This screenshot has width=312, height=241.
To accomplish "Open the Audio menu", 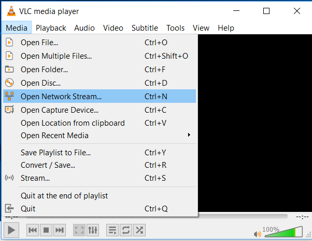I will coord(84,28).
